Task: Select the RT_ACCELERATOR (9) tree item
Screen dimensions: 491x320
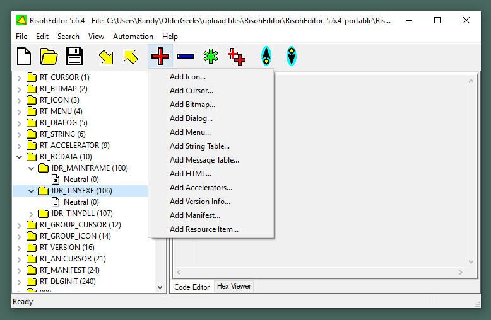Action: coord(74,146)
